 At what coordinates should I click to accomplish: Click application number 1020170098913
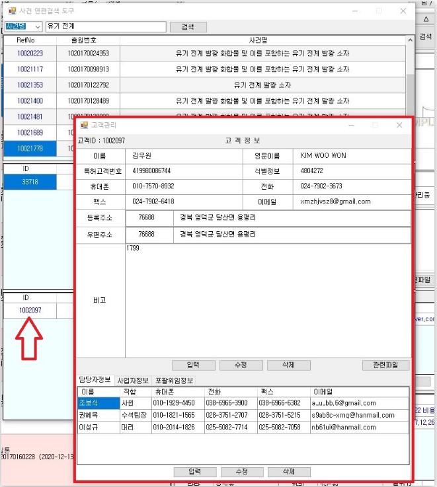tap(89, 69)
